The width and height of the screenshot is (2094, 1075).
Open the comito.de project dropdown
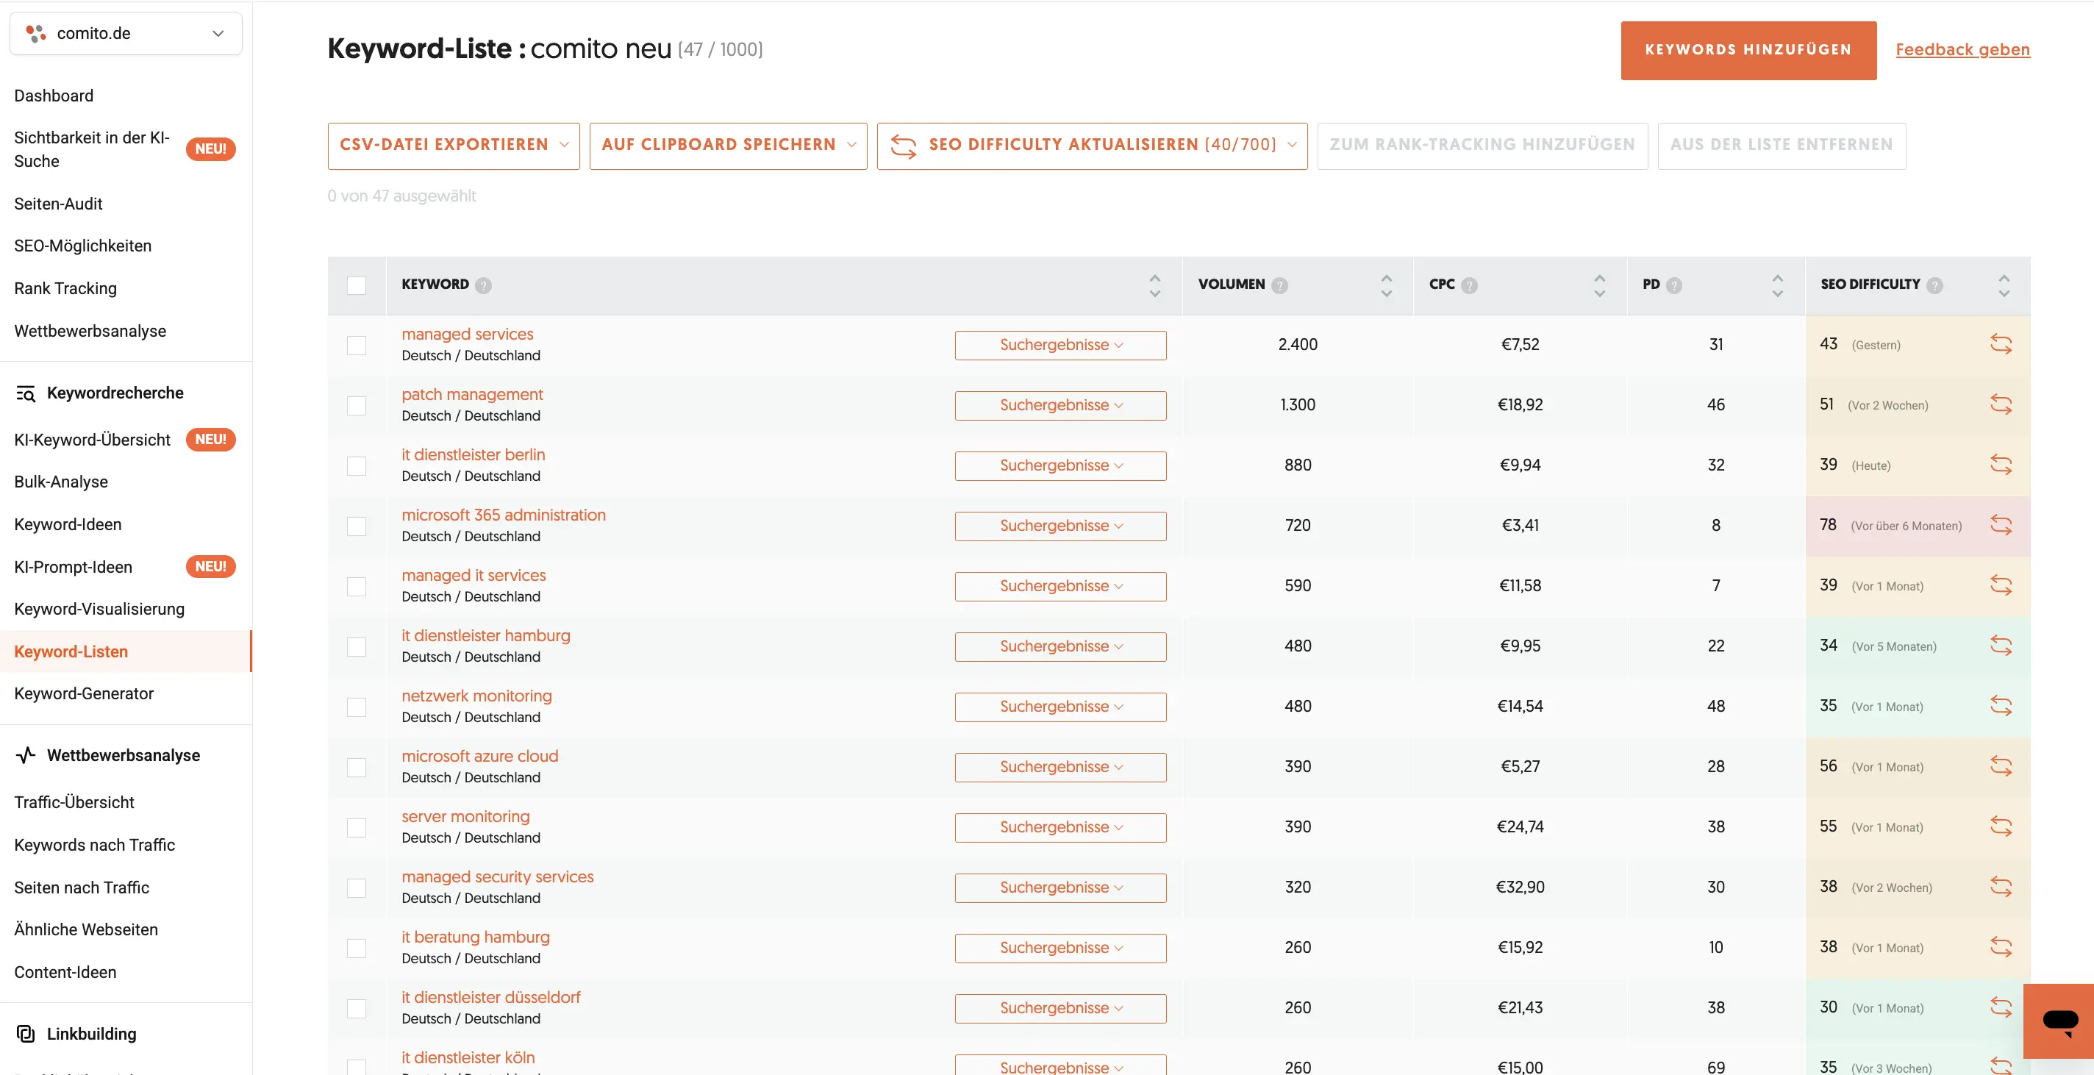(126, 33)
